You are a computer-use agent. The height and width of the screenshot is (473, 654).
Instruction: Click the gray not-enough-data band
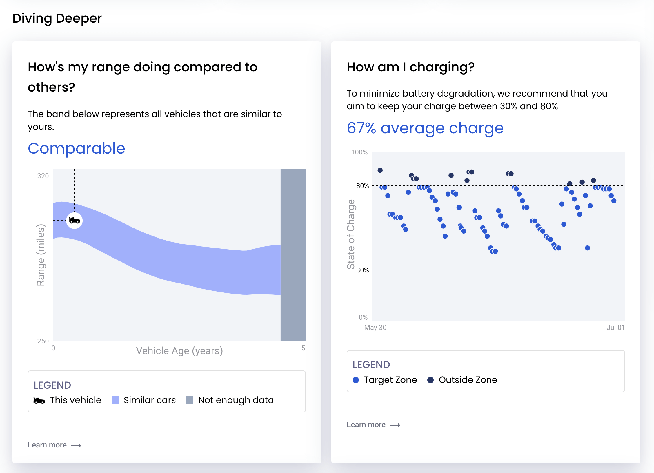click(x=293, y=255)
